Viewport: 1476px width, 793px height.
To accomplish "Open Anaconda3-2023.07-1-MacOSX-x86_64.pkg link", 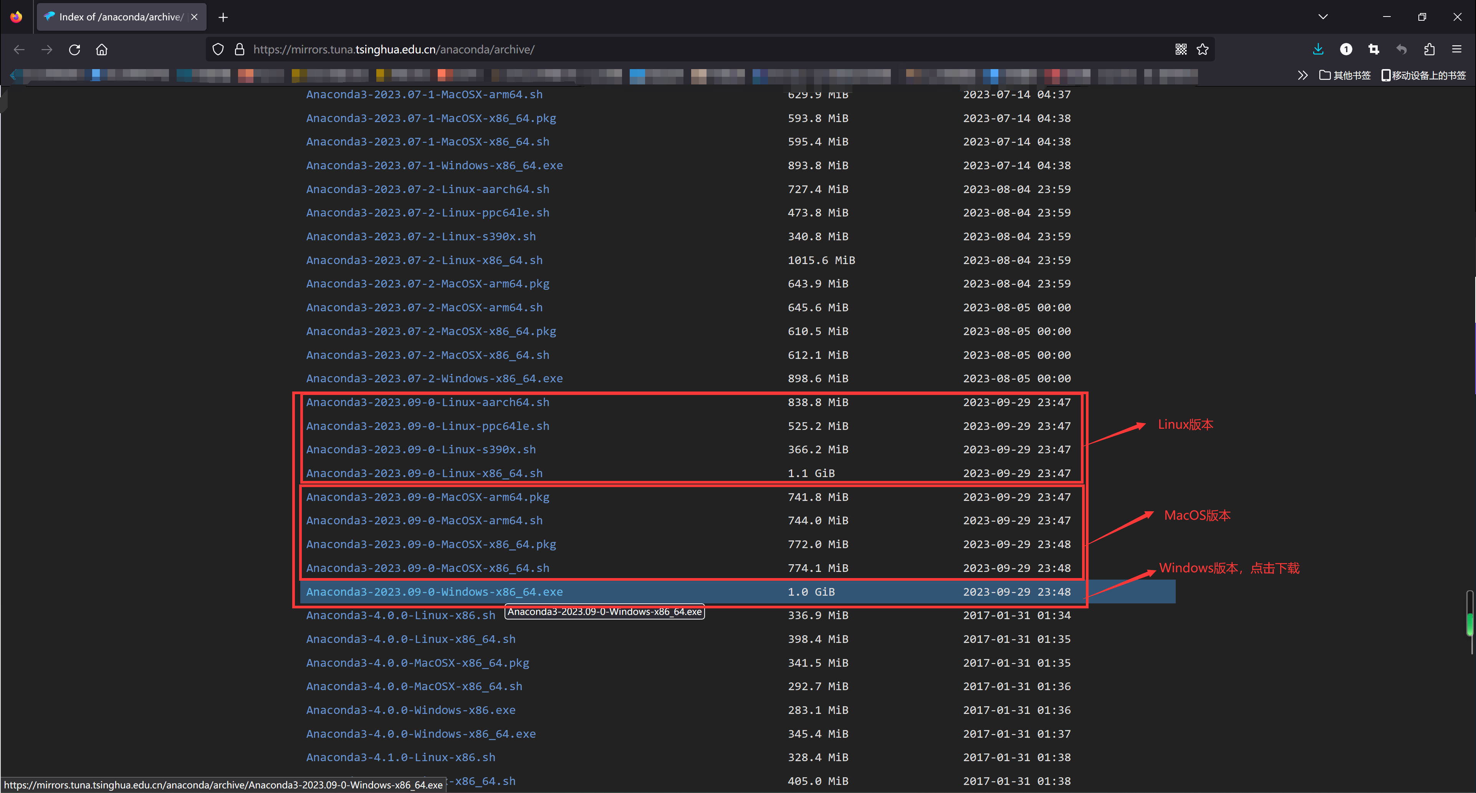I will point(431,118).
